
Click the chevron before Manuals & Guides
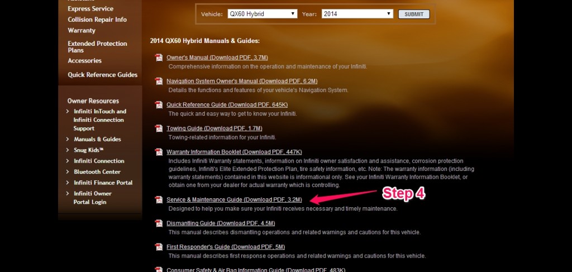coord(68,139)
